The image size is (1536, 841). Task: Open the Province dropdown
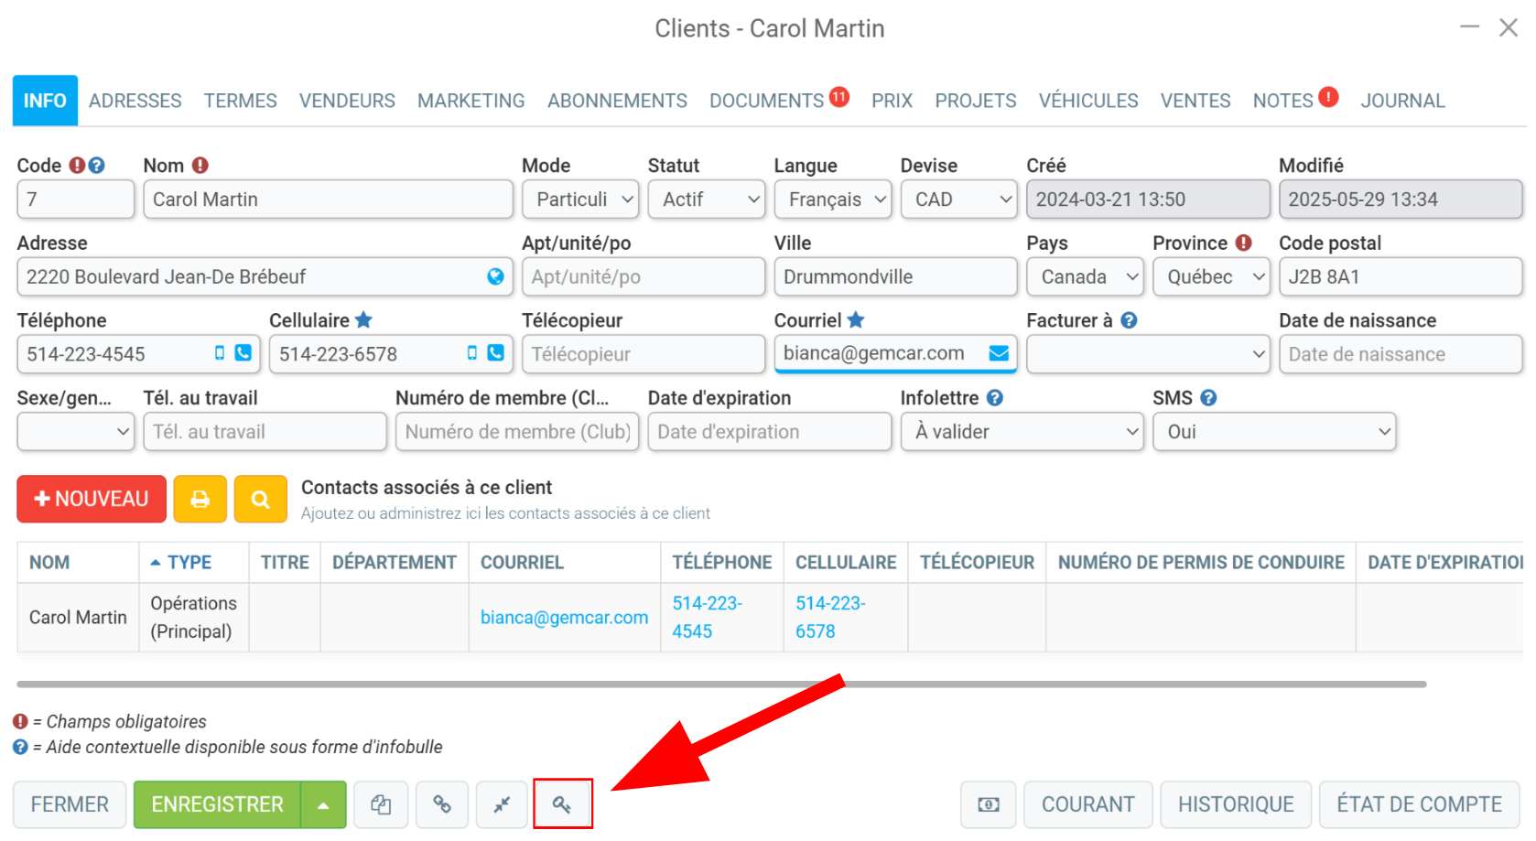1211,276
